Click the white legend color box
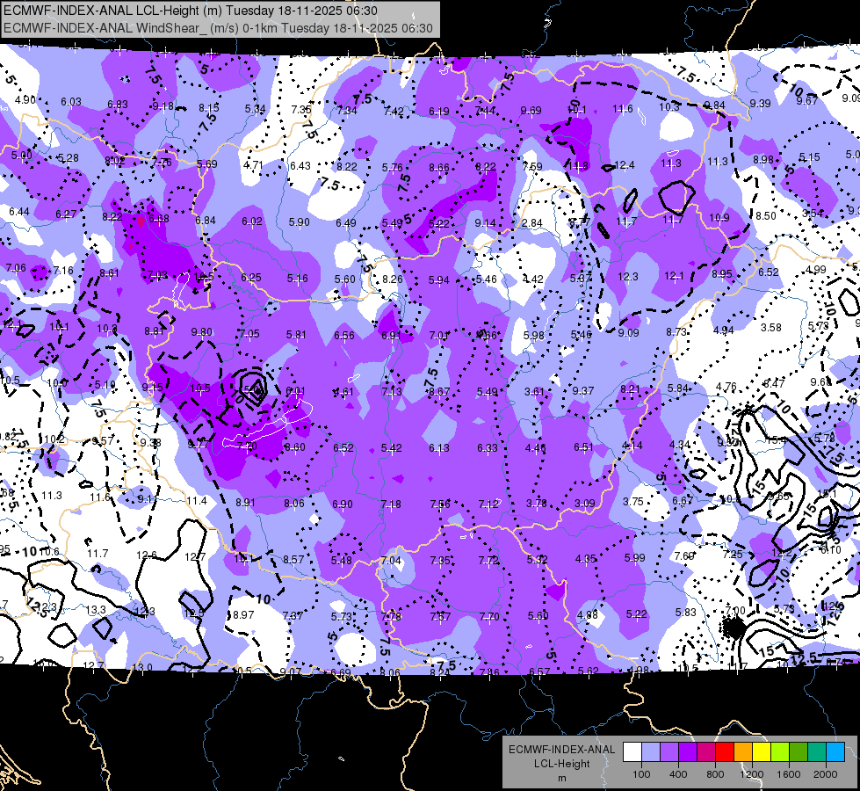The image size is (860, 791). coord(632,752)
